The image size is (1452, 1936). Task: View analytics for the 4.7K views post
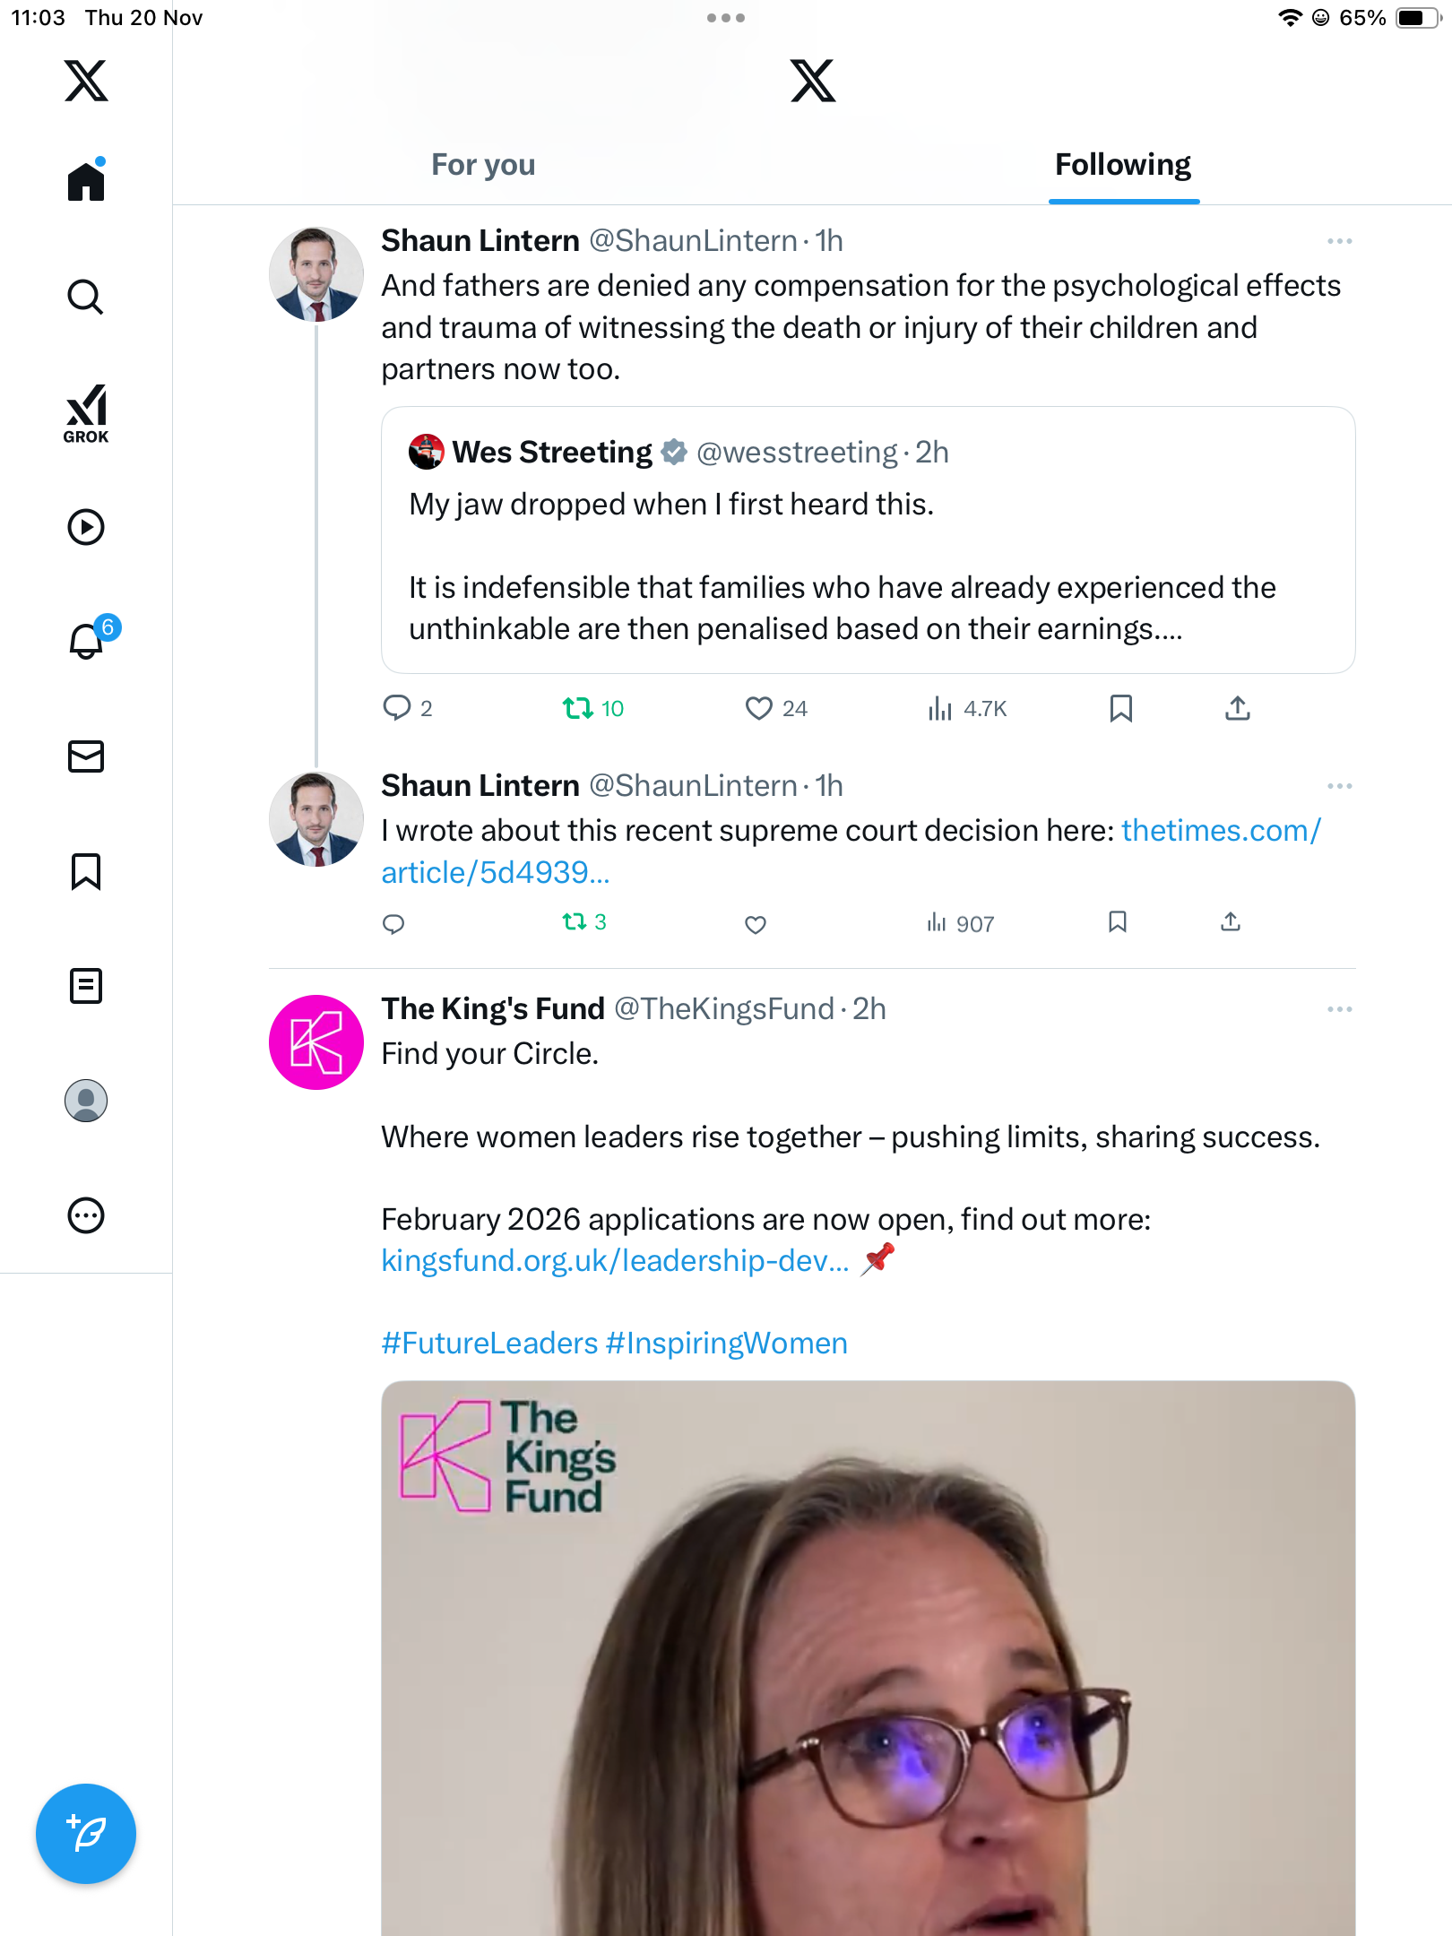967,709
